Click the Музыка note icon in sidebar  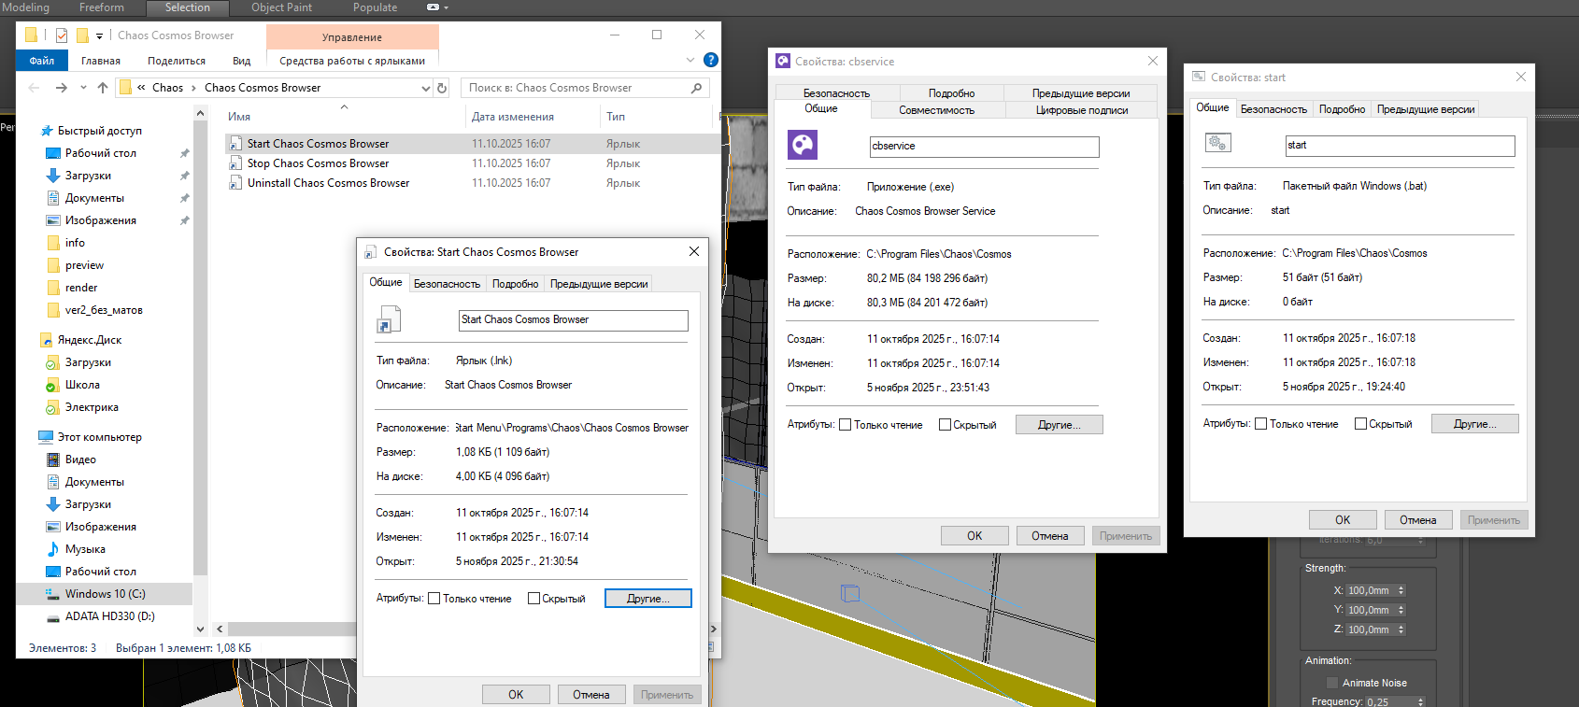53,549
